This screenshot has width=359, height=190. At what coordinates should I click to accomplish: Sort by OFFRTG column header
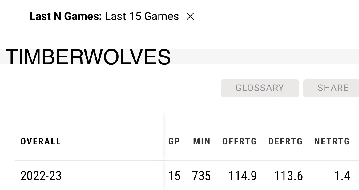click(240, 141)
